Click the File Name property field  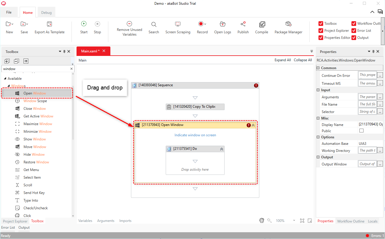coord(367,104)
